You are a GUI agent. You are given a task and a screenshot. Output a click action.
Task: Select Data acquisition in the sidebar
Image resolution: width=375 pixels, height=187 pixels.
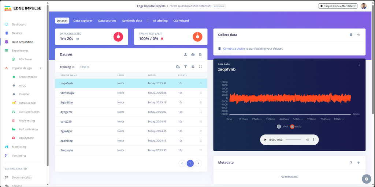22,42
